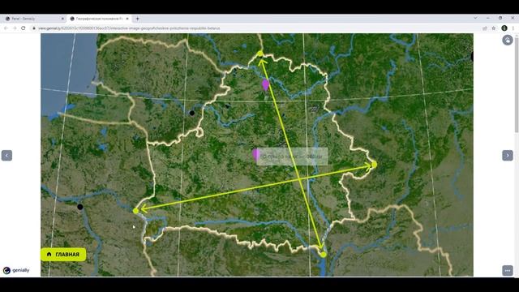Close the Panel - Genially tab
Screen dimensions: 519x292
coord(62,19)
